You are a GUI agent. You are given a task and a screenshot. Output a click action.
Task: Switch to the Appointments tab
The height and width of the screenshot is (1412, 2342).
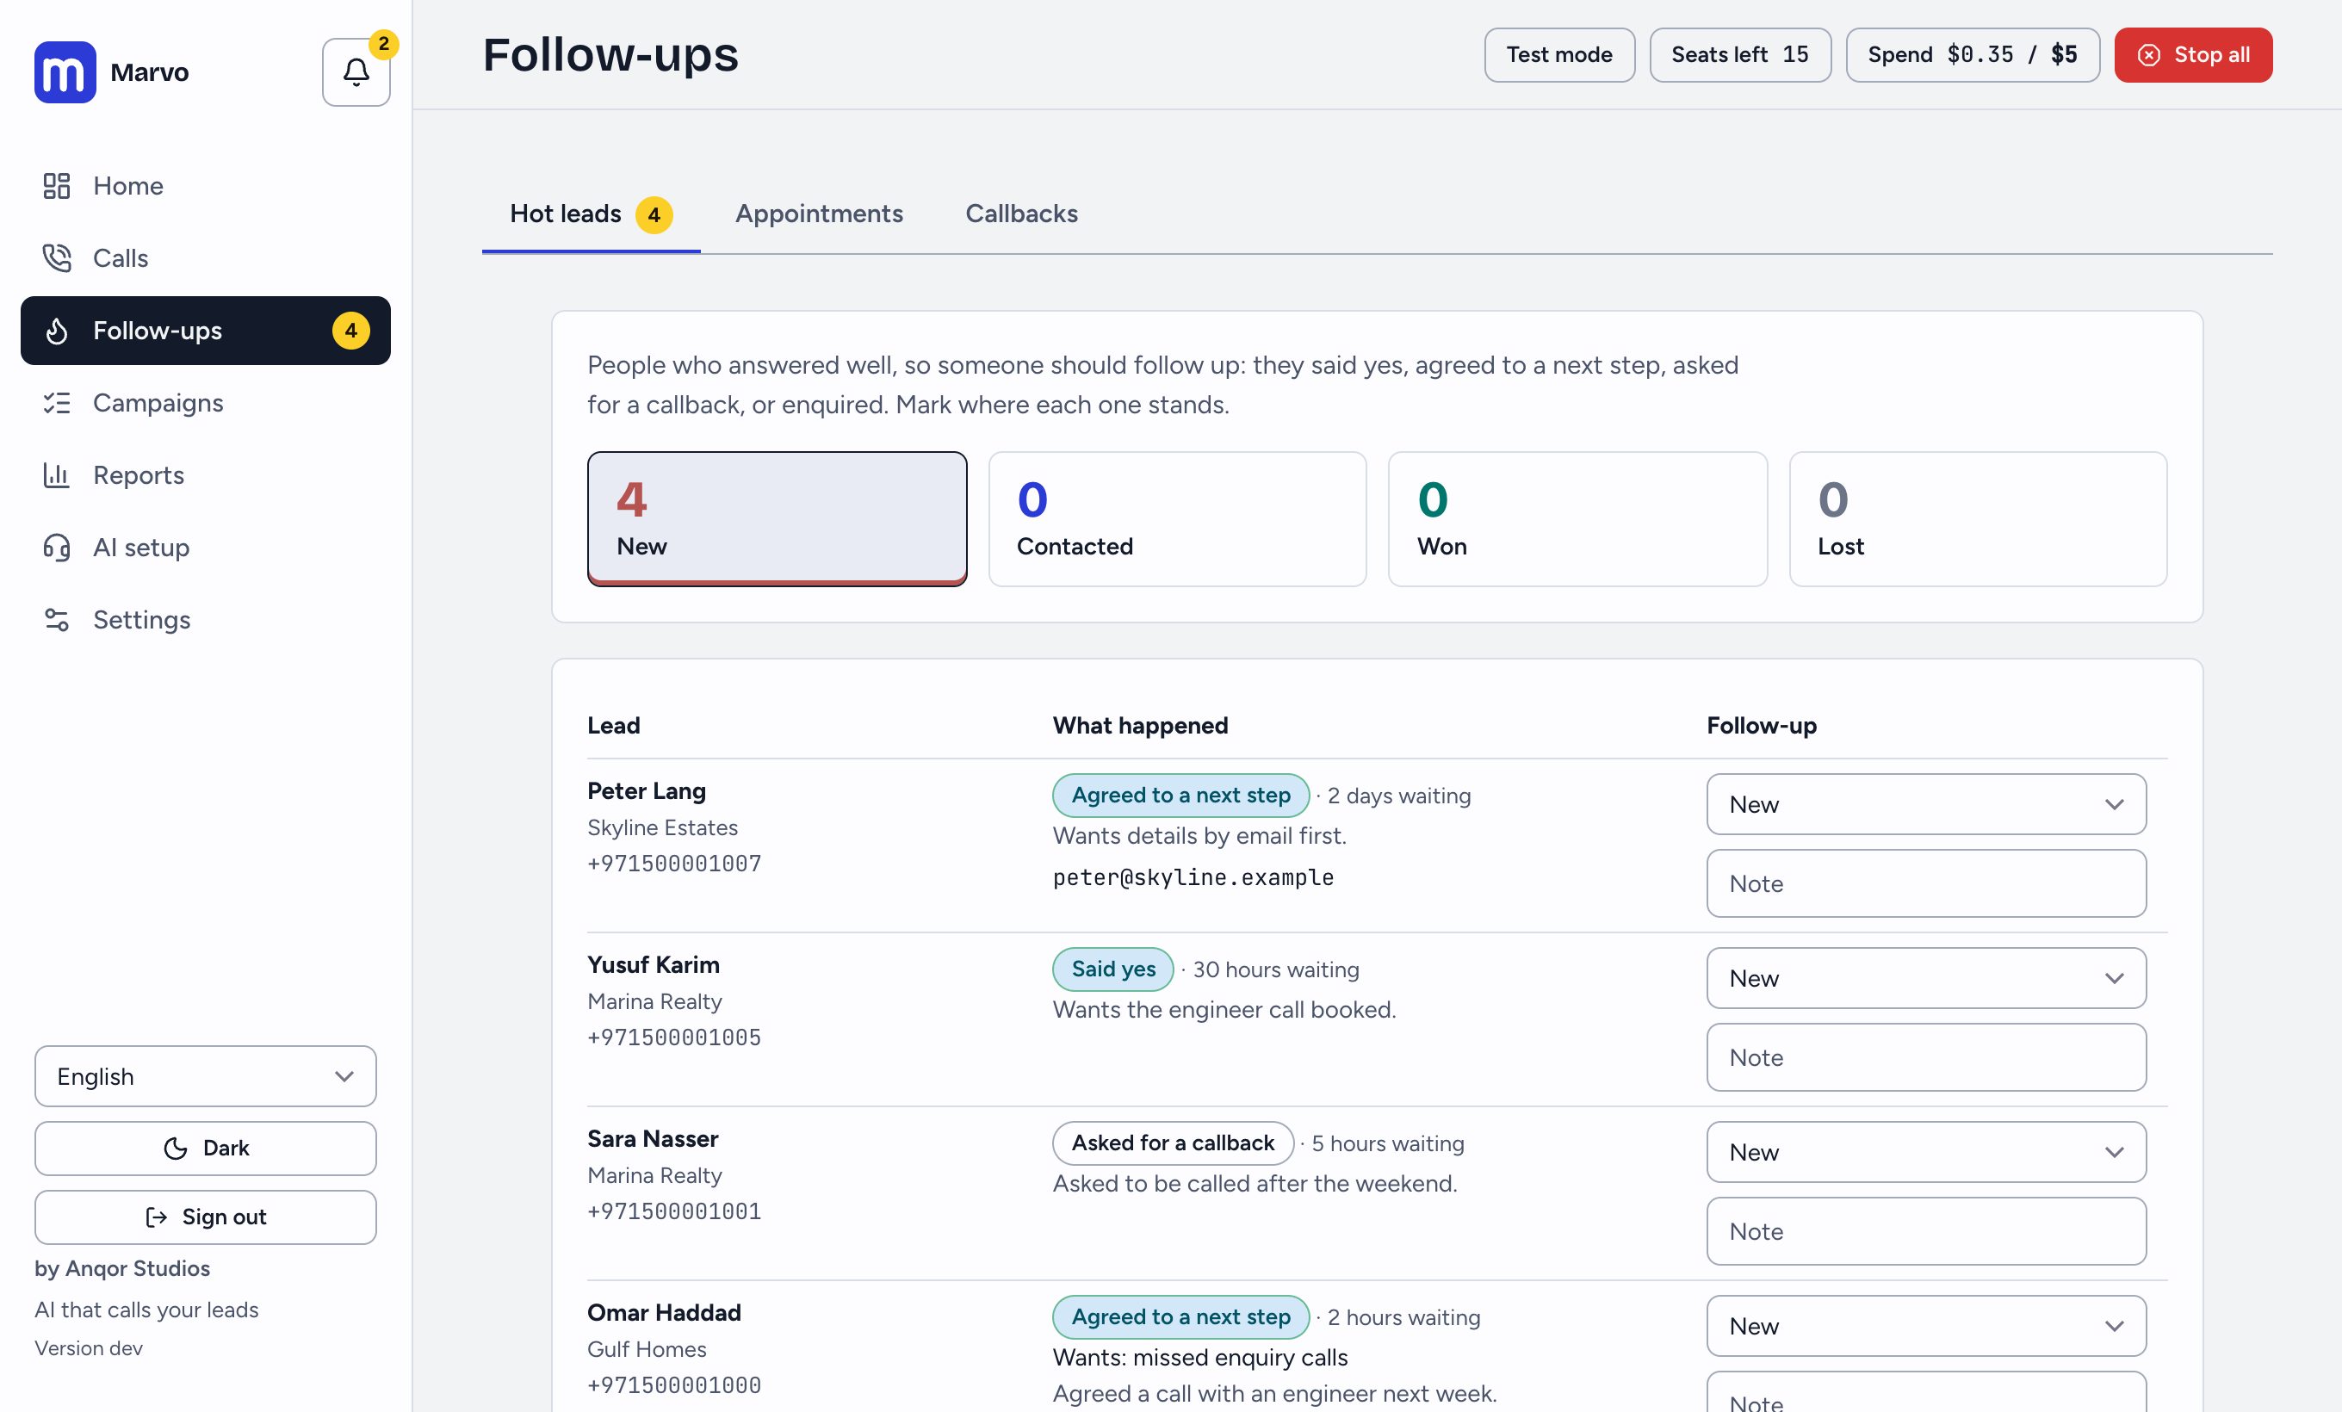820,214
